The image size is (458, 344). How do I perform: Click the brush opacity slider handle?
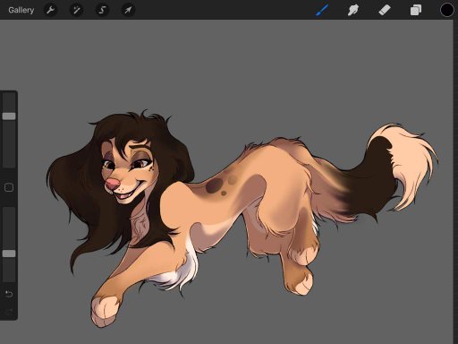pos(9,254)
